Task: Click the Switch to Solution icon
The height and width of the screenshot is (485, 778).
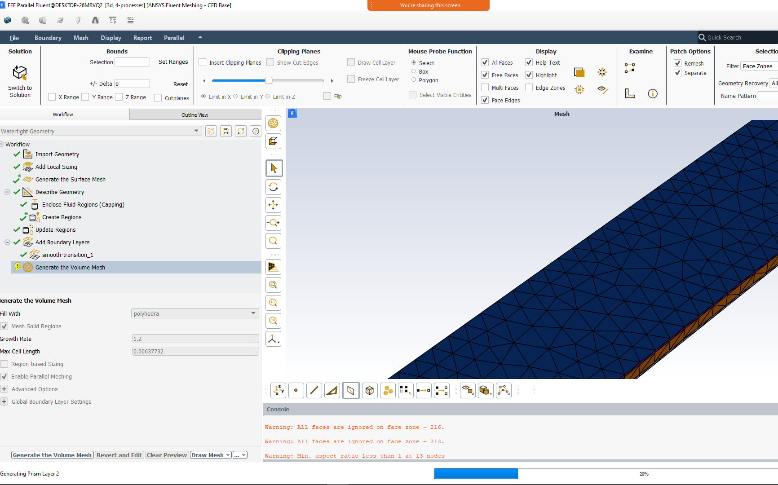Action: (20, 73)
